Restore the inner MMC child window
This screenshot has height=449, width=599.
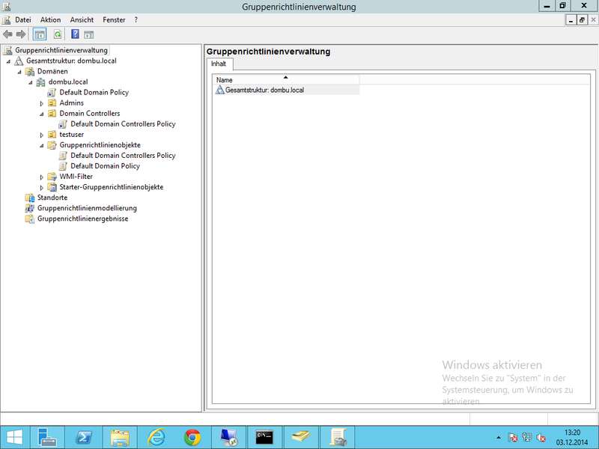582,20
